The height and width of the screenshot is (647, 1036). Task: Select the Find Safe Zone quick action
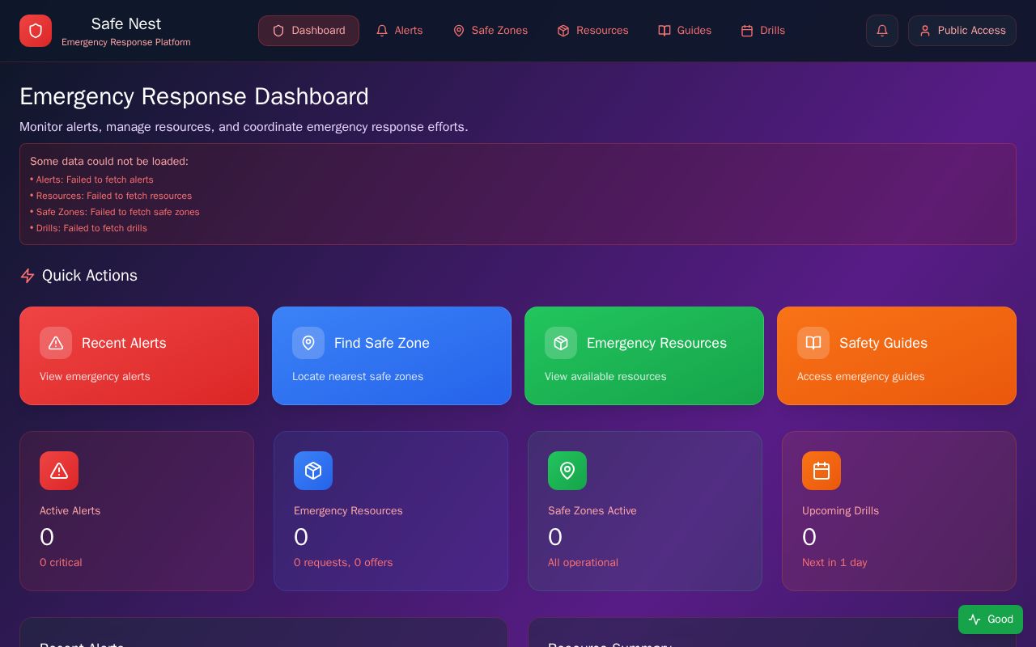pyautogui.click(x=392, y=356)
